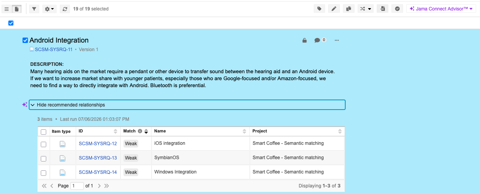Sort table by Name column
This screenshot has height=194, width=480.
coord(200,131)
